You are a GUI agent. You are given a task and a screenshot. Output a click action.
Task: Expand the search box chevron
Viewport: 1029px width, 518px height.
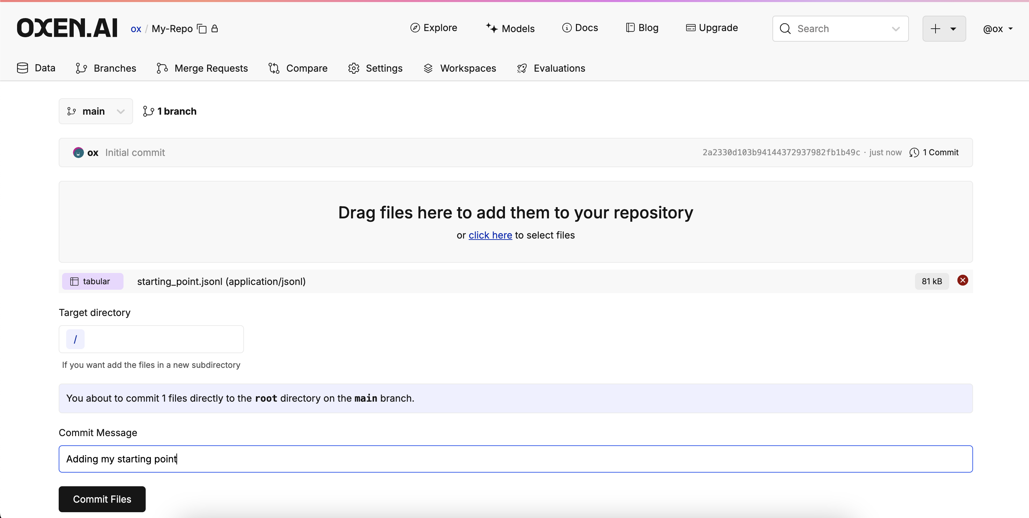896,29
